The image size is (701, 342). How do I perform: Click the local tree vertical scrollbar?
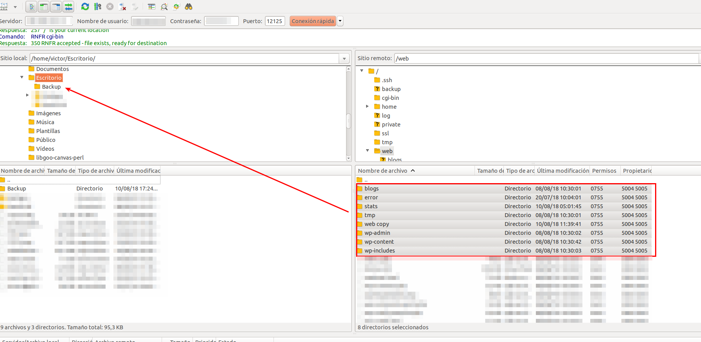pos(348,120)
